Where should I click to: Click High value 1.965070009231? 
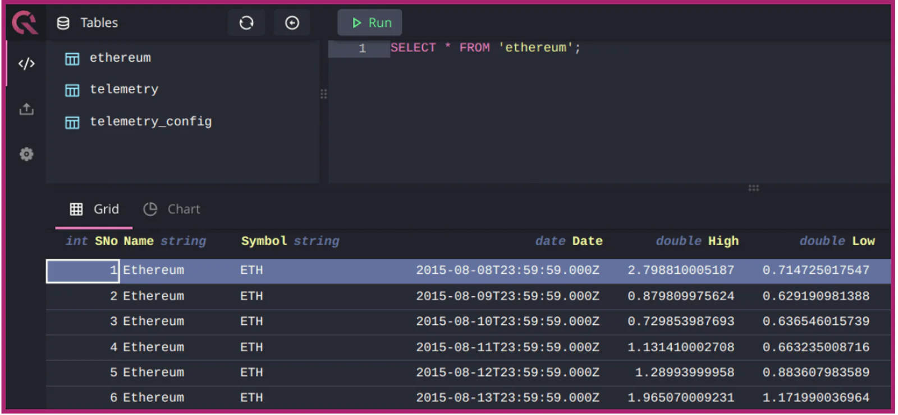coord(681,398)
